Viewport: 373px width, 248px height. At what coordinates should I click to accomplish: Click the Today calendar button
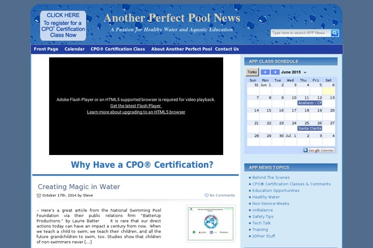tap(252, 72)
